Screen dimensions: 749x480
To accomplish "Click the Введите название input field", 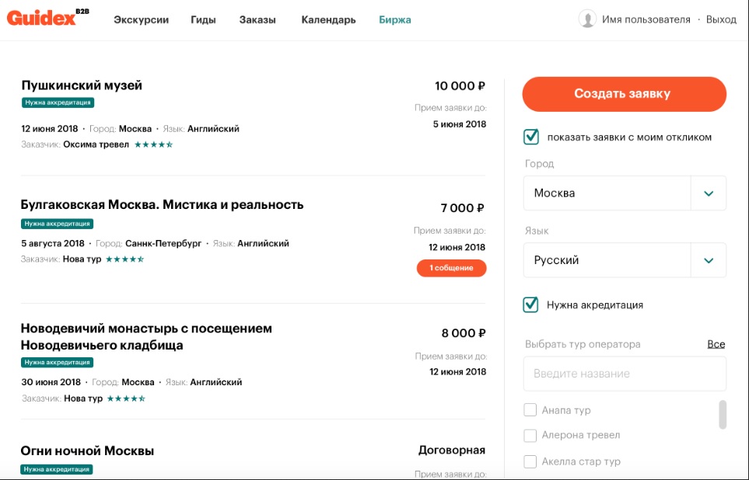I will [624, 374].
